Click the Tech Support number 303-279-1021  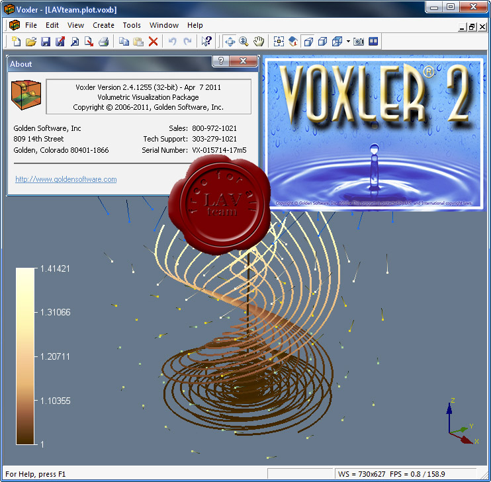[214, 139]
